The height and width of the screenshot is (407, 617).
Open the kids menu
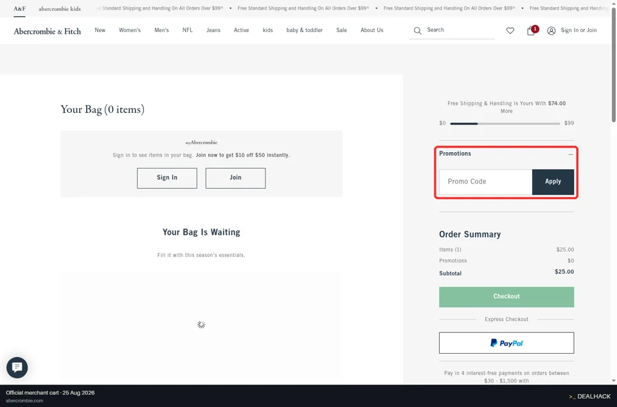pyautogui.click(x=268, y=30)
